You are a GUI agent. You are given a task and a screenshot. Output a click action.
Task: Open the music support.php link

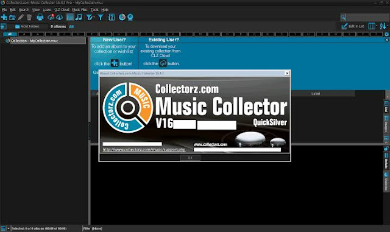(144, 149)
